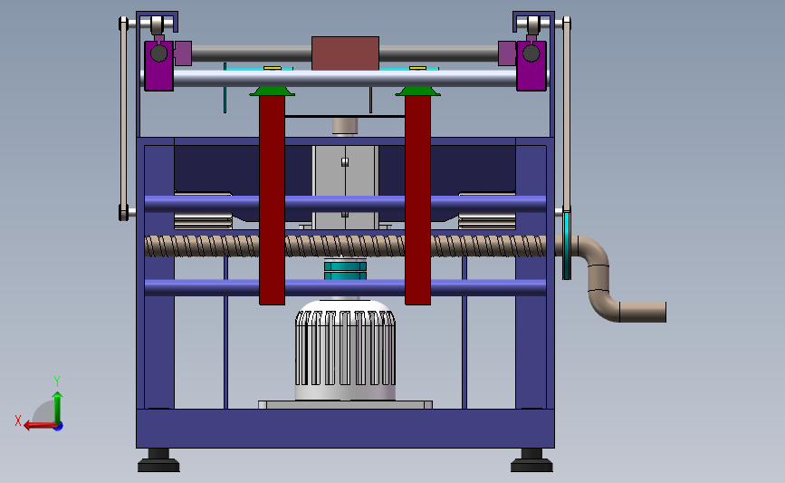Select the right green cone cap

point(417,92)
